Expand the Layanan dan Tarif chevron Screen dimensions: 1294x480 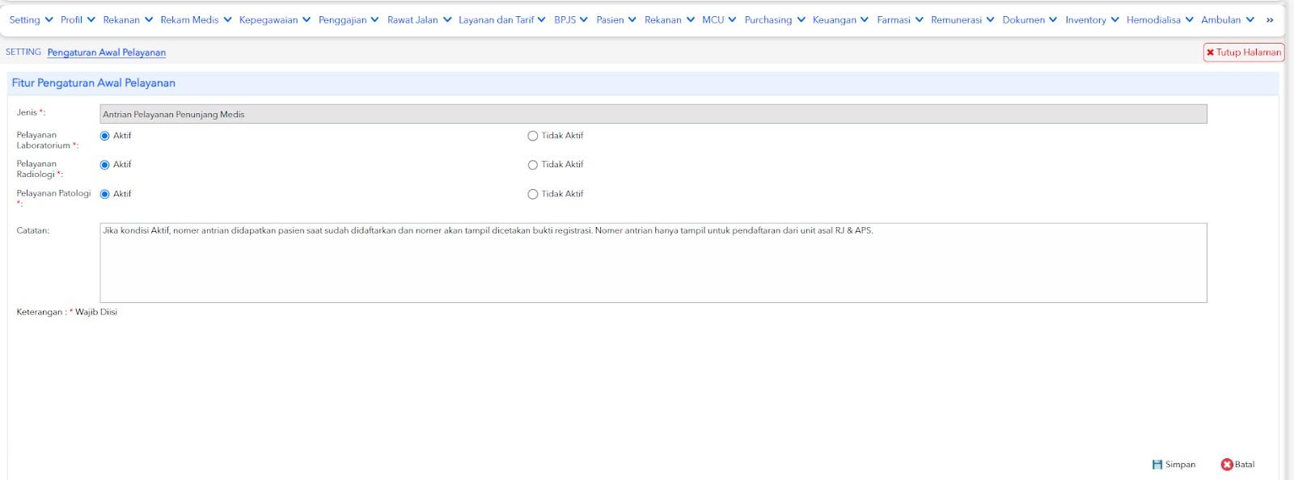tap(541, 20)
